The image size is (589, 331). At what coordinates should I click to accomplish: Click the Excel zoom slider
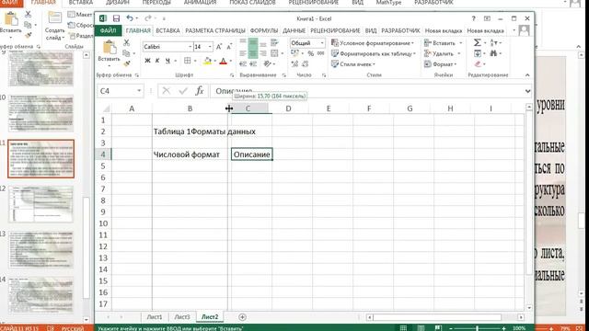click(477, 328)
